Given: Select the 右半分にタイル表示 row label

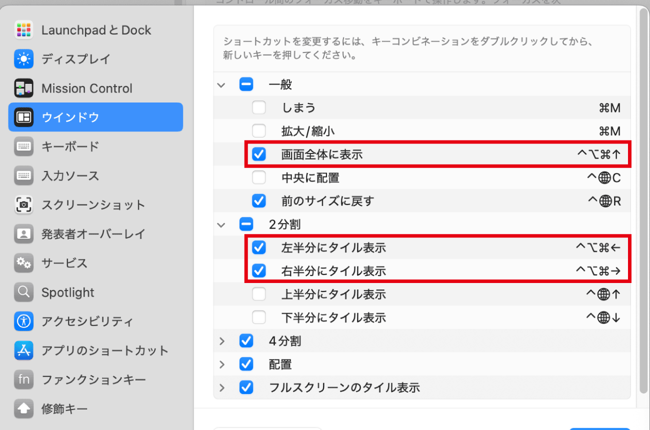Looking at the screenshot, I should [x=333, y=271].
